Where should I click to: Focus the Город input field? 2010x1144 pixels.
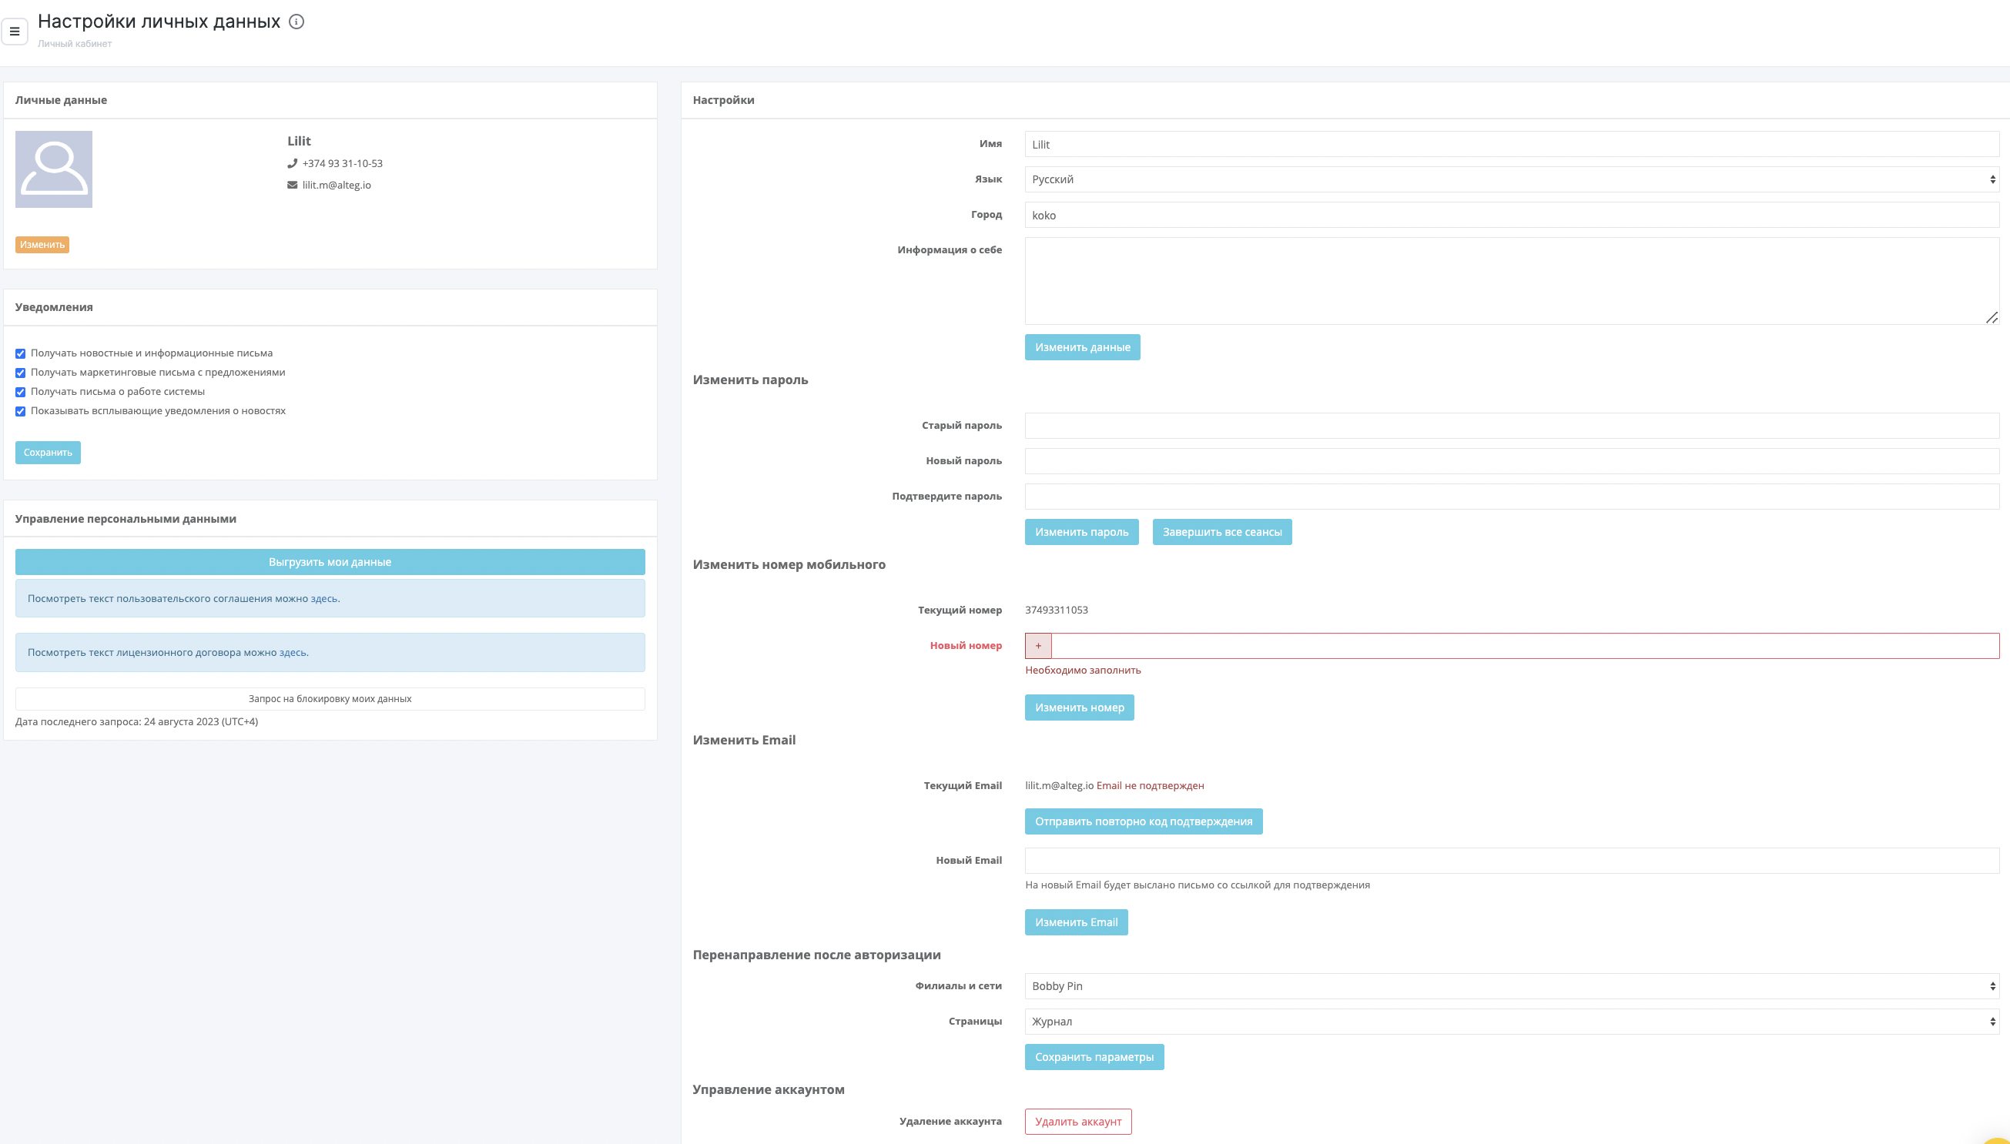coord(1512,216)
